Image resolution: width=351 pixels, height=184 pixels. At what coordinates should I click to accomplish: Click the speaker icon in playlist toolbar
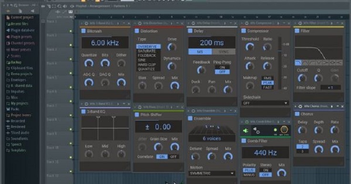click(x=65, y=6)
